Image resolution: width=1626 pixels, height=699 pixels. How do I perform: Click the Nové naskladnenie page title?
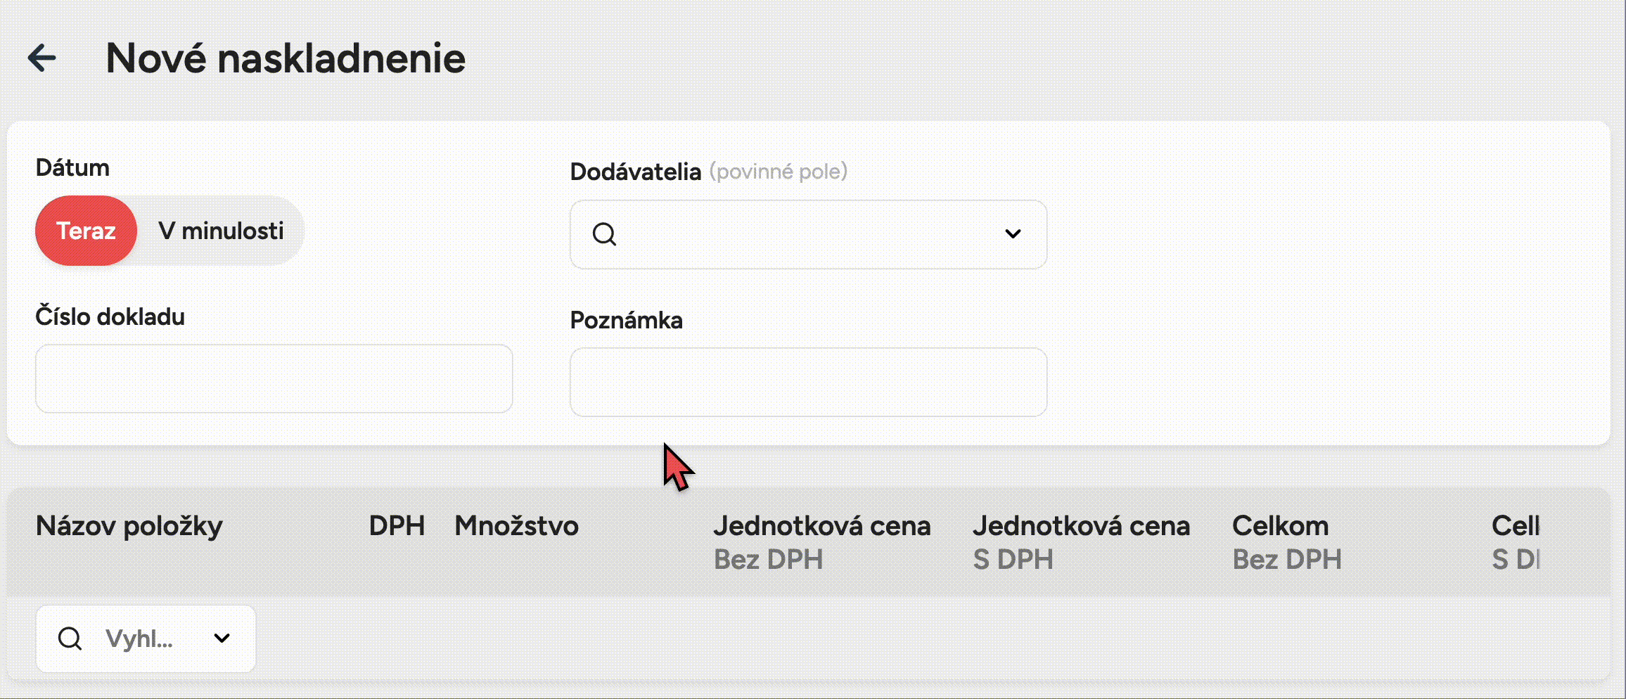(286, 58)
